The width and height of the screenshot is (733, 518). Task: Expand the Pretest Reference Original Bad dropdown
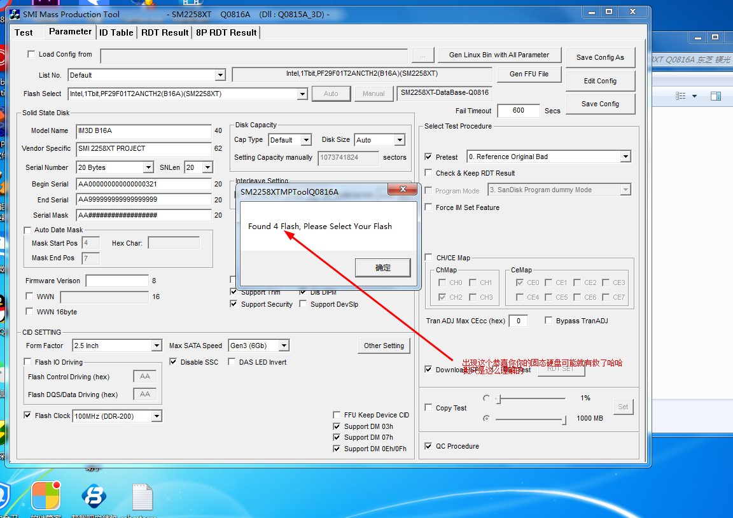tap(625, 157)
